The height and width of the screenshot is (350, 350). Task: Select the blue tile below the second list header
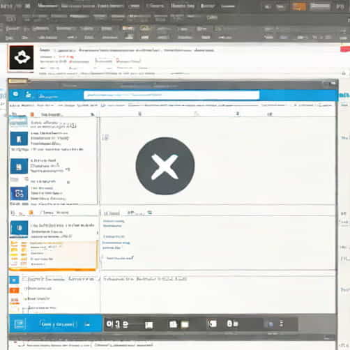(19, 228)
